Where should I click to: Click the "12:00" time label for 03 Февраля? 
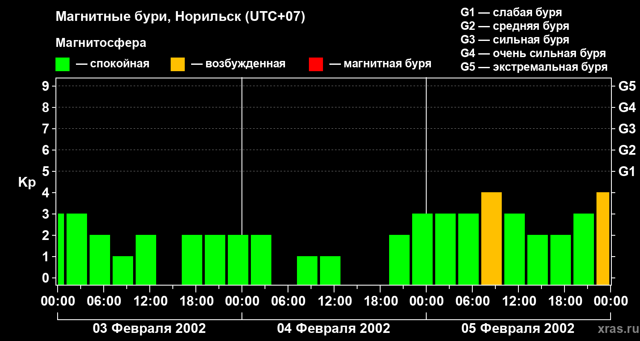tap(150, 301)
